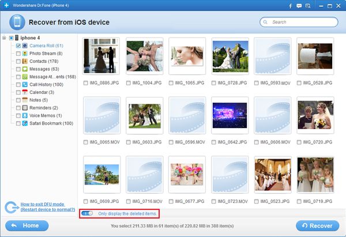The width and height of the screenshot is (346, 237).
Task: Click inside the Search input field
Action: point(299,22)
